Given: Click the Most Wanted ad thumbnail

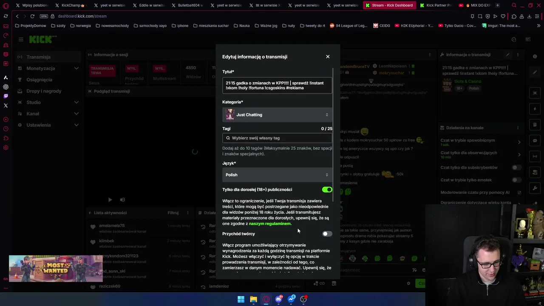Looking at the screenshot, I should click(56, 269).
